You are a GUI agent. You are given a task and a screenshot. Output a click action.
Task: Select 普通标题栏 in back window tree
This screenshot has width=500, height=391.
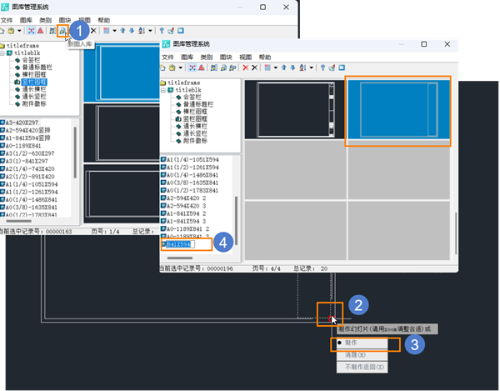click(x=37, y=68)
